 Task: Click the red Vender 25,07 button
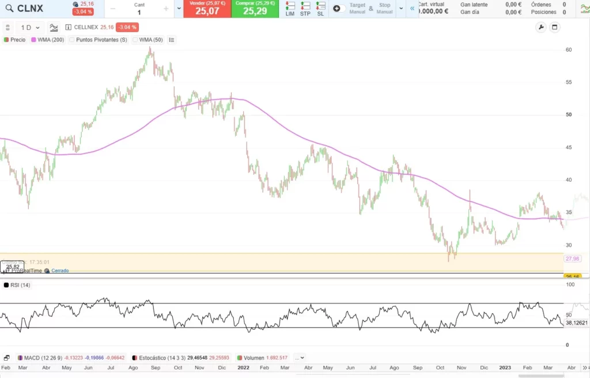click(x=207, y=9)
